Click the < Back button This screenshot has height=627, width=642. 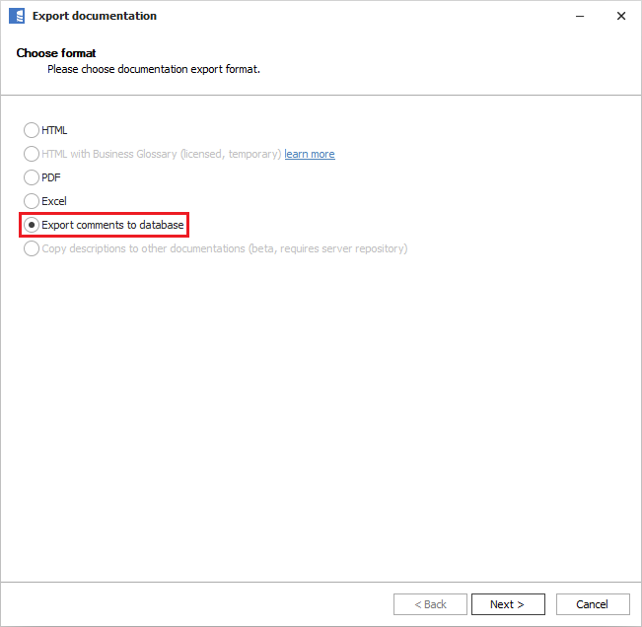pos(430,604)
